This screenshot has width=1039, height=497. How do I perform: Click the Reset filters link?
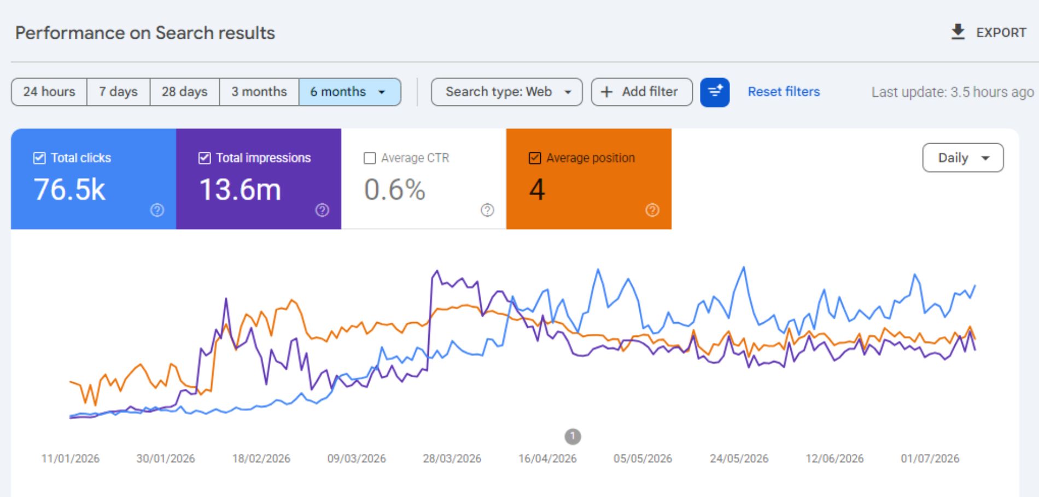click(784, 92)
